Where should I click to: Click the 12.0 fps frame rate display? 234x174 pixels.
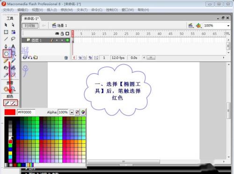click(x=118, y=58)
